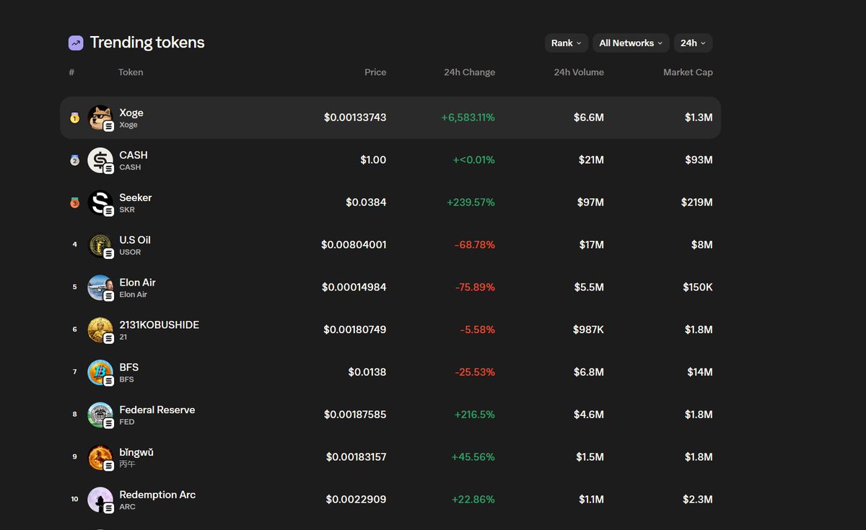This screenshot has height=530, width=866.
Task: Open the Xoge token name link
Action: (x=131, y=112)
